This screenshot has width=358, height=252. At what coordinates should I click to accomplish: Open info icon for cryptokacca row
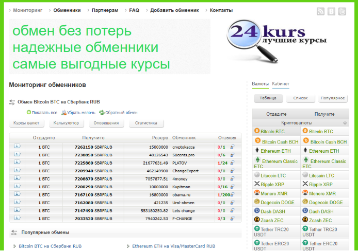(x=17, y=146)
